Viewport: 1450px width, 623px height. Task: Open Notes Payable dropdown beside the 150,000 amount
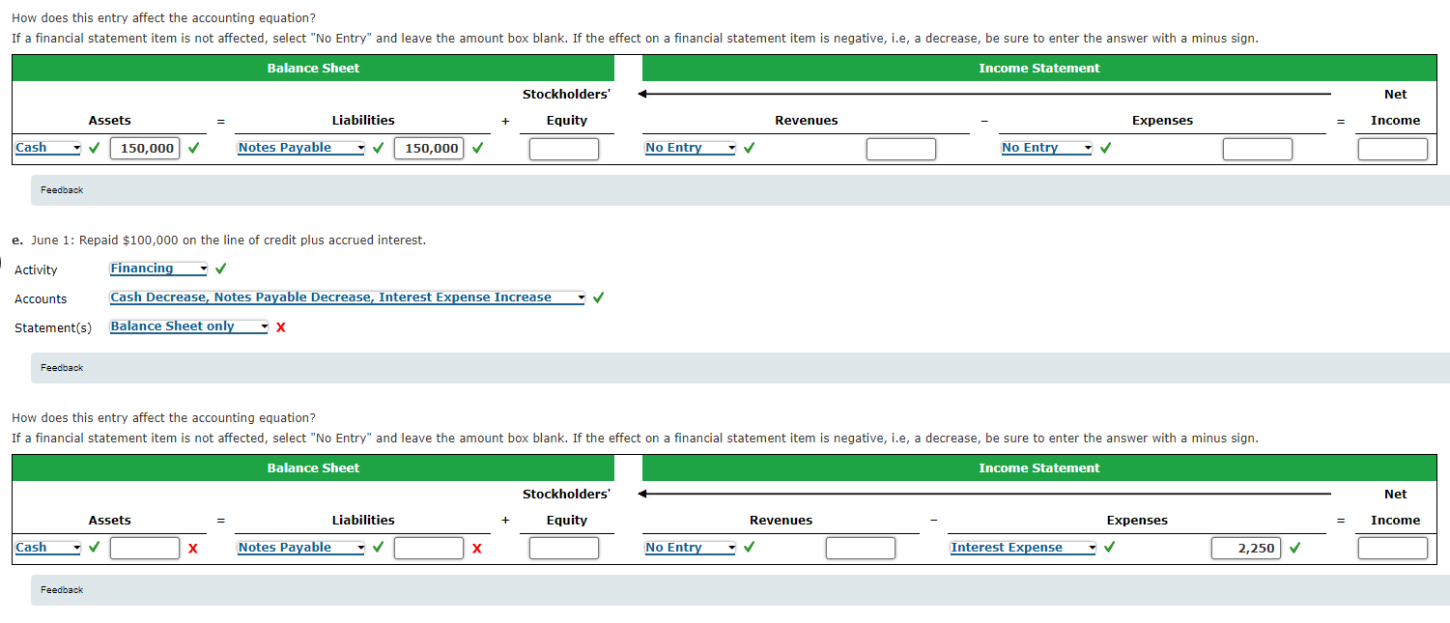(300, 148)
